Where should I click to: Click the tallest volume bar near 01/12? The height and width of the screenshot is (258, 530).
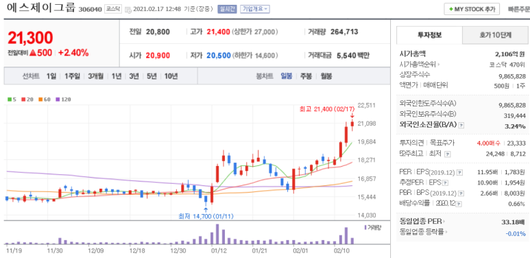click(217, 234)
